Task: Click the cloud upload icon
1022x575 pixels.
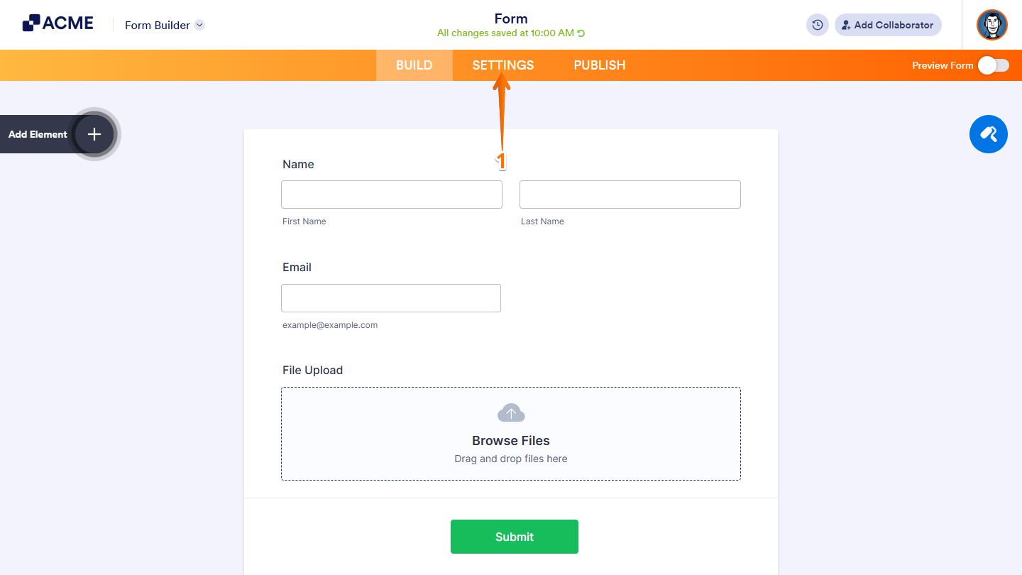Action: tap(511, 412)
